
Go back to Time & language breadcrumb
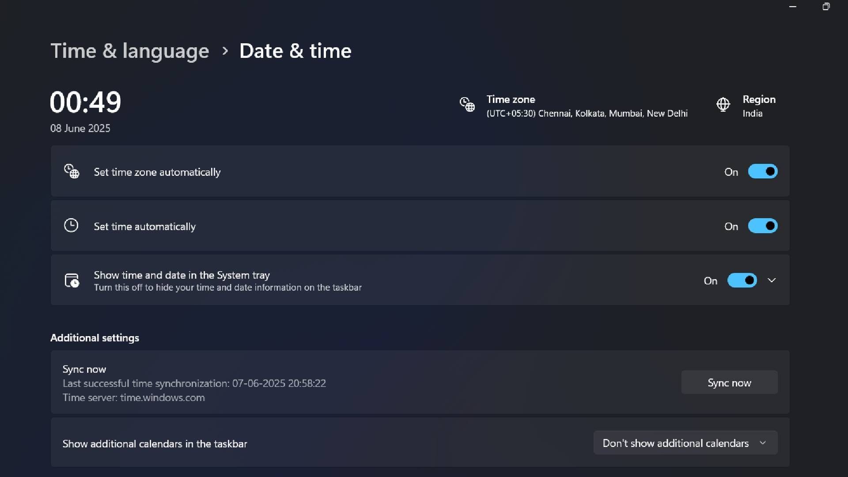[x=129, y=51]
